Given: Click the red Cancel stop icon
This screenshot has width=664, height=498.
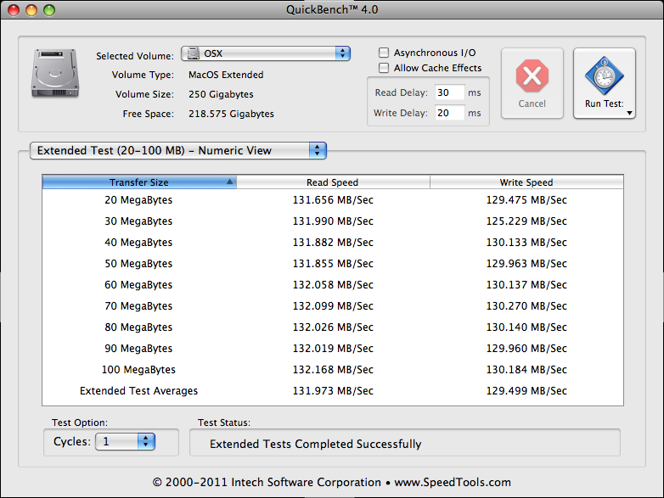Looking at the screenshot, I should click(532, 76).
